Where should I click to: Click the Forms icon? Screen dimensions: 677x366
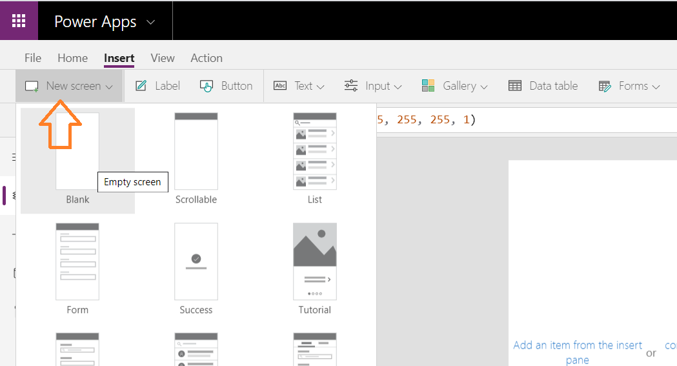[605, 86]
